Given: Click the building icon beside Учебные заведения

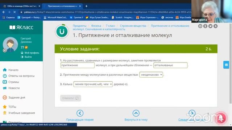Looking at the screenshot, I should click(x=5, y=113).
